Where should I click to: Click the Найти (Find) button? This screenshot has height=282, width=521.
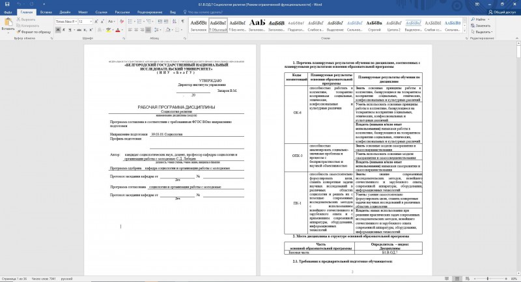[479, 20]
